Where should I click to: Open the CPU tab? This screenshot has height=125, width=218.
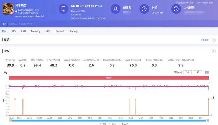[24, 31]
